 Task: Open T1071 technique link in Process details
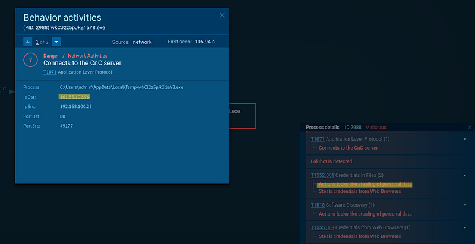pyautogui.click(x=318, y=139)
